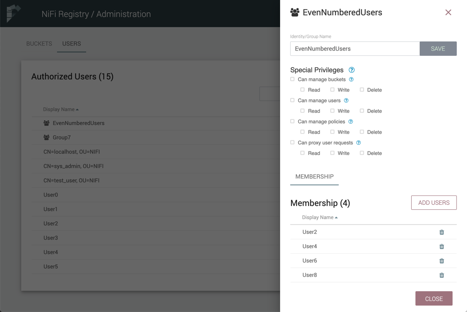
Task: Show help for Can manage users
Action: 346,100
